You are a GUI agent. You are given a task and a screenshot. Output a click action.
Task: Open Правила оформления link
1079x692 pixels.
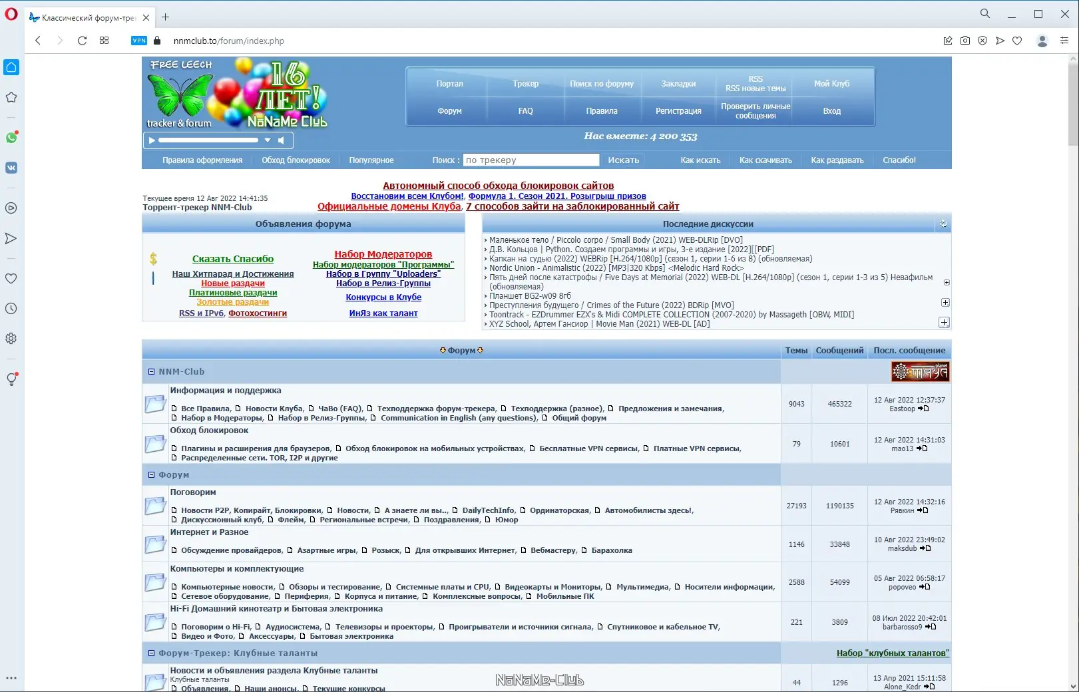[202, 160]
